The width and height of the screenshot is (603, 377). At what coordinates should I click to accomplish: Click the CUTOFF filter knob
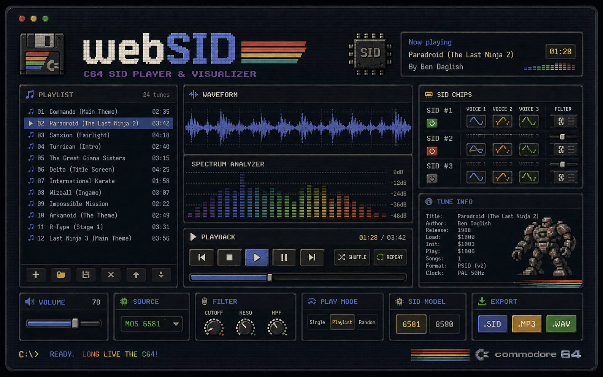pos(214,327)
